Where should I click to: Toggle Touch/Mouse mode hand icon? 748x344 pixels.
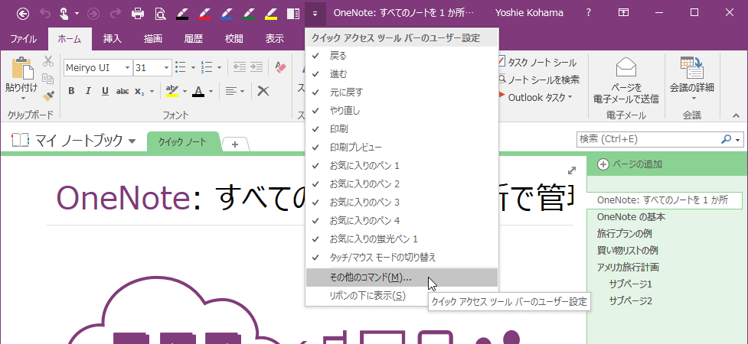click(x=64, y=13)
